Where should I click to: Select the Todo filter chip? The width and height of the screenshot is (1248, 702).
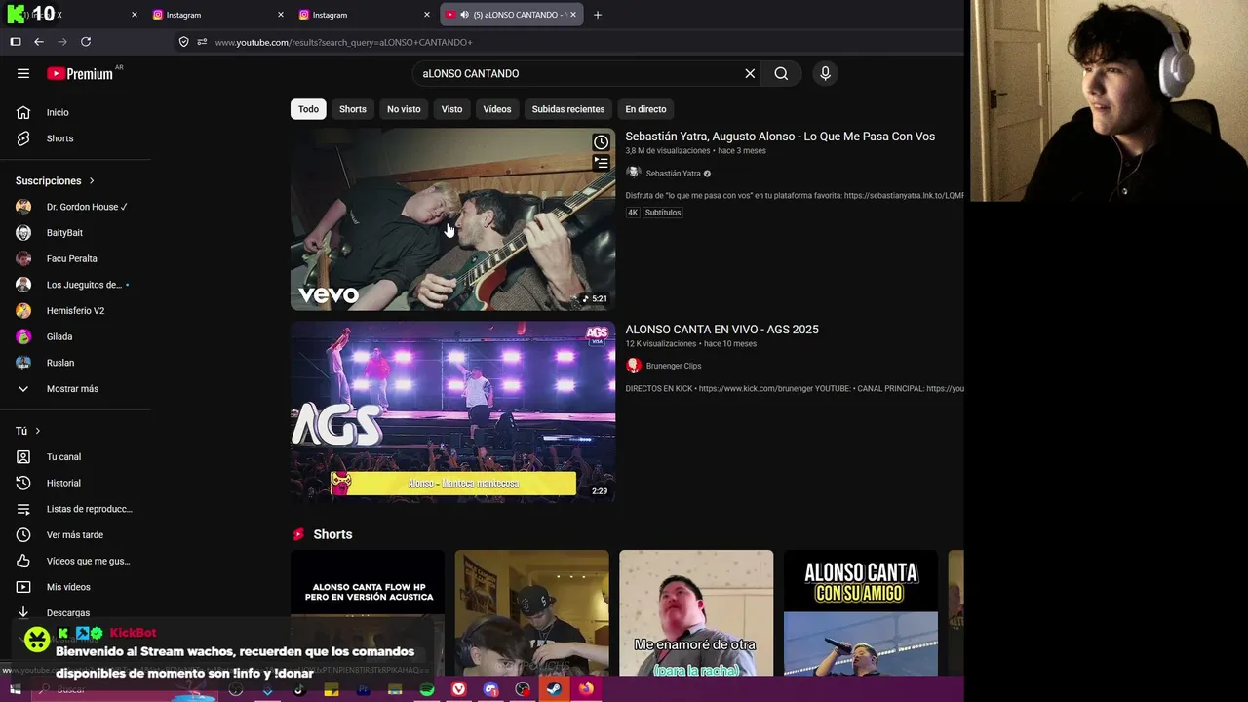[x=308, y=109]
